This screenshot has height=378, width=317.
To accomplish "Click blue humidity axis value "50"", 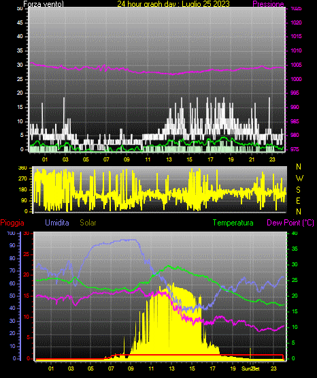I will tap(12, 296).
